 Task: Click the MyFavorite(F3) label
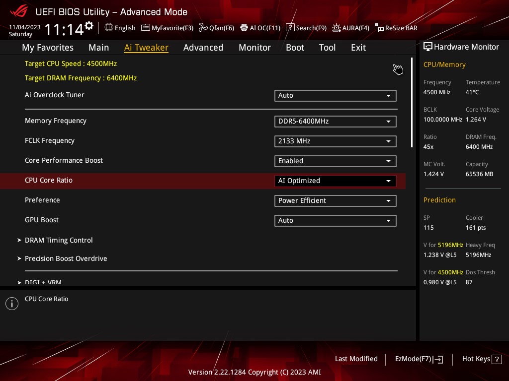[172, 28]
